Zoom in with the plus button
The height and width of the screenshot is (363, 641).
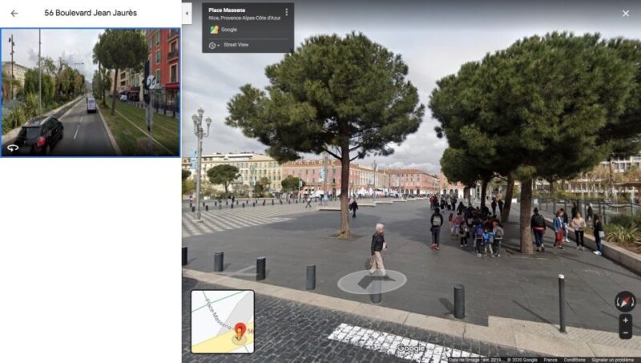point(625,321)
